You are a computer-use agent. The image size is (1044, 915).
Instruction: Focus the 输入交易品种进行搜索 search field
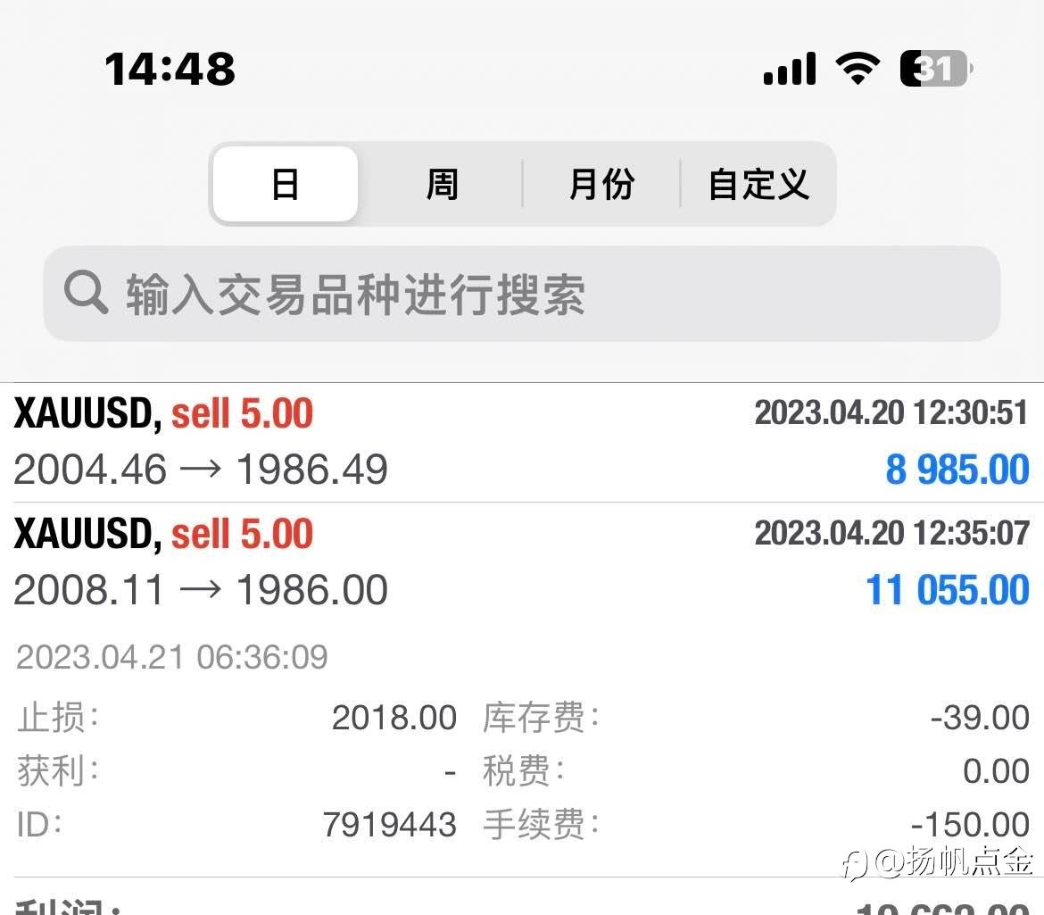(522, 294)
